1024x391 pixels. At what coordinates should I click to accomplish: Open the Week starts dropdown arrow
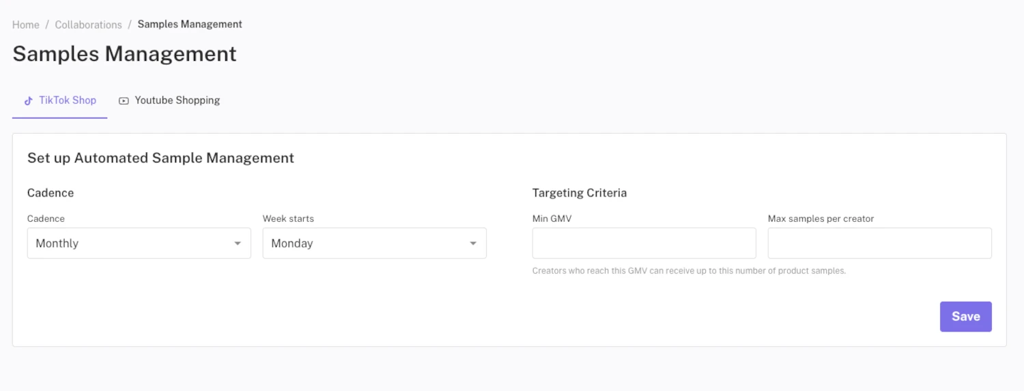pos(473,244)
